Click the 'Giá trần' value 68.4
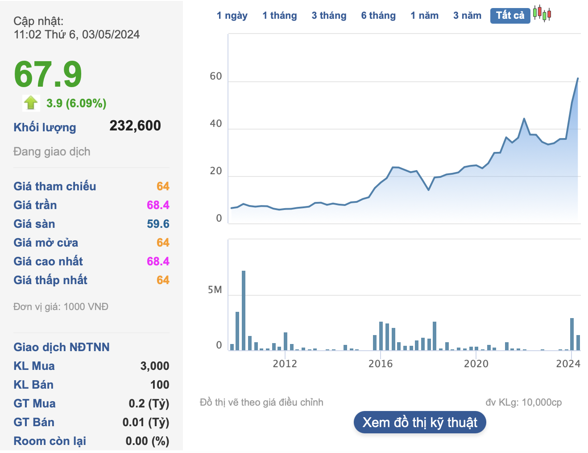588x453 pixels. point(158,205)
